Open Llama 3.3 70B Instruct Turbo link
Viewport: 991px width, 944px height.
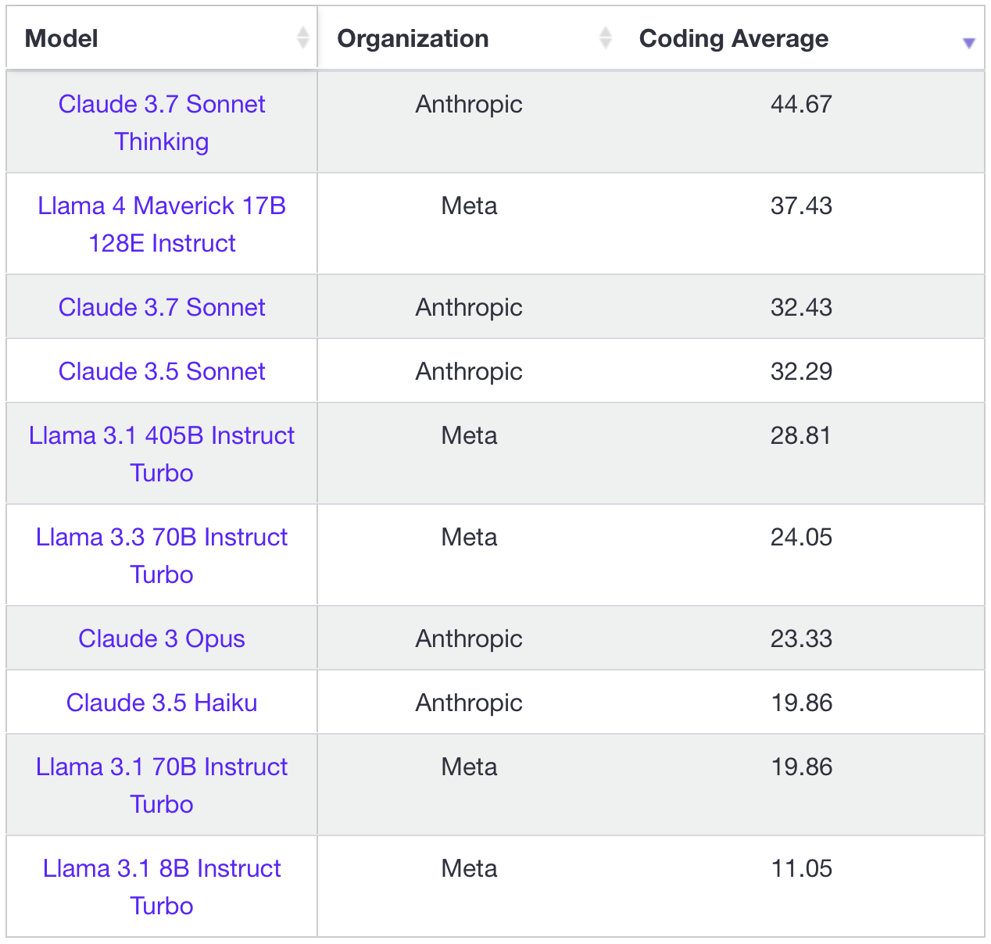pyautogui.click(x=162, y=556)
